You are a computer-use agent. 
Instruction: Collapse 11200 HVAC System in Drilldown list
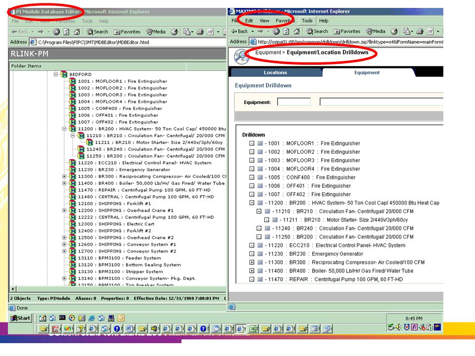(x=252, y=203)
